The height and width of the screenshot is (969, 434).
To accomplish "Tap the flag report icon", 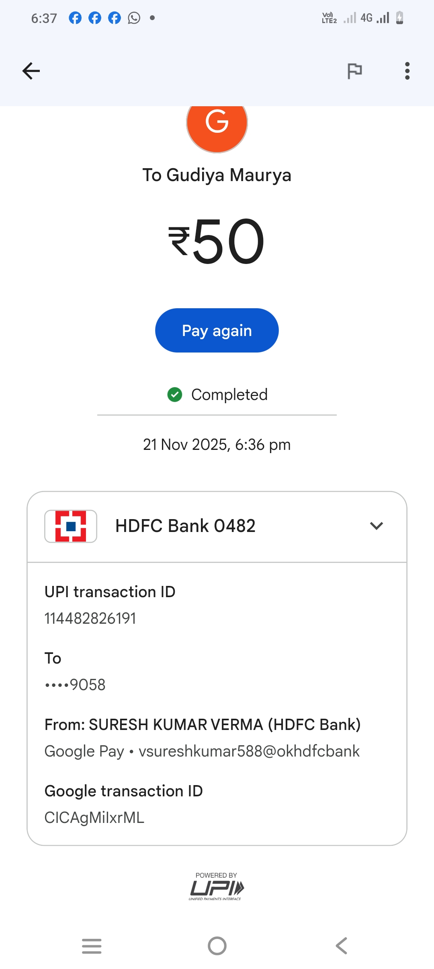I will [x=354, y=71].
